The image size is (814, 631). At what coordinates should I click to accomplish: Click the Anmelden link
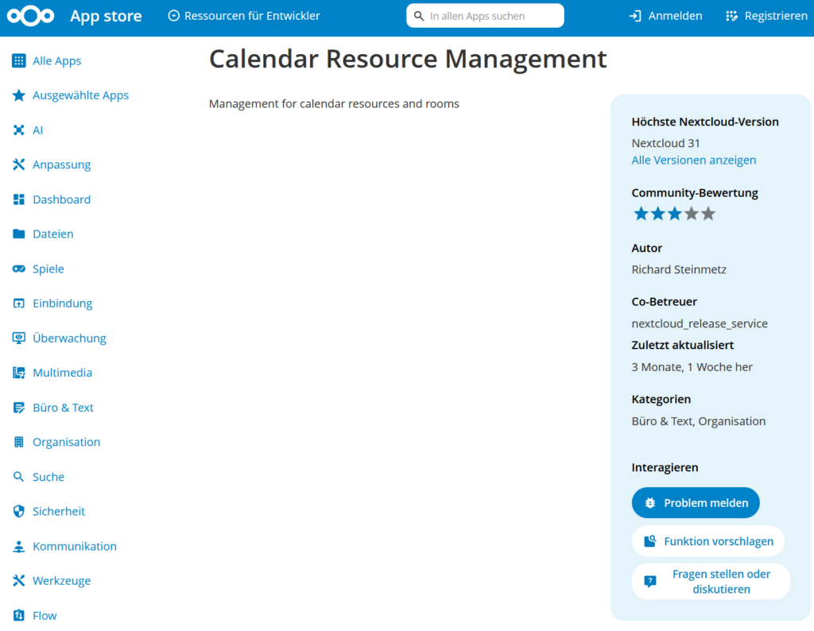coord(665,16)
